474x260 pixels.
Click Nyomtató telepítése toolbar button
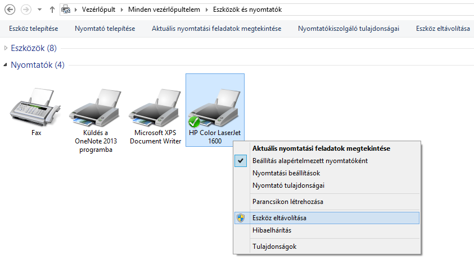point(105,29)
